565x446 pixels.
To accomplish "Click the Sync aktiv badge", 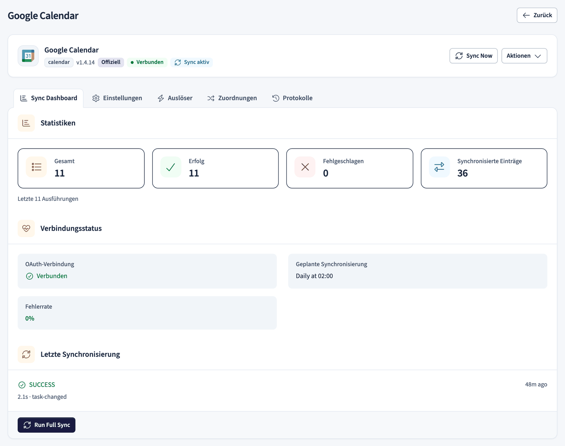I will point(192,62).
